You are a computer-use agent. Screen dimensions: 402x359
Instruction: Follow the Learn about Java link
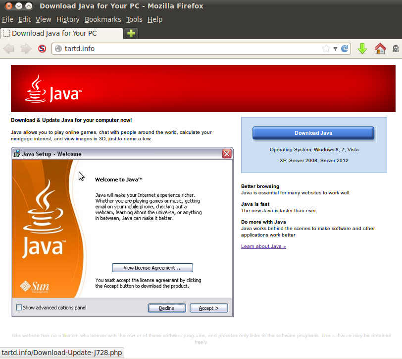click(x=263, y=246)
